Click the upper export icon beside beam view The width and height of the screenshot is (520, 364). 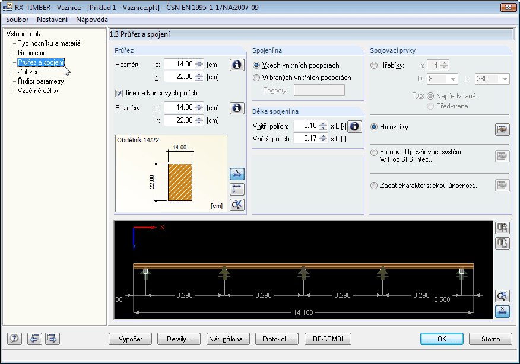coord(502,228)
